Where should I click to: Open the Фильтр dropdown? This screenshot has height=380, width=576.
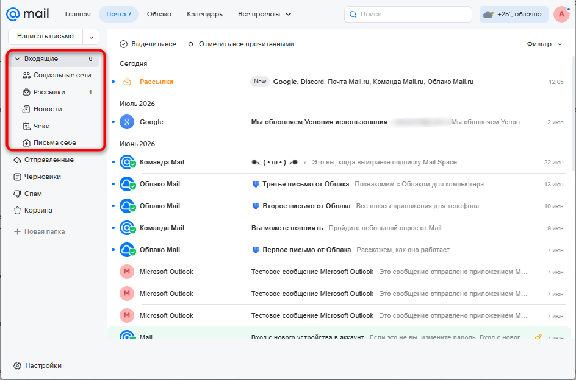tap(544, 44)
